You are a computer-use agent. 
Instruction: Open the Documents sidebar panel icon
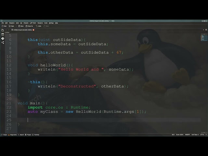pos(3,30)
